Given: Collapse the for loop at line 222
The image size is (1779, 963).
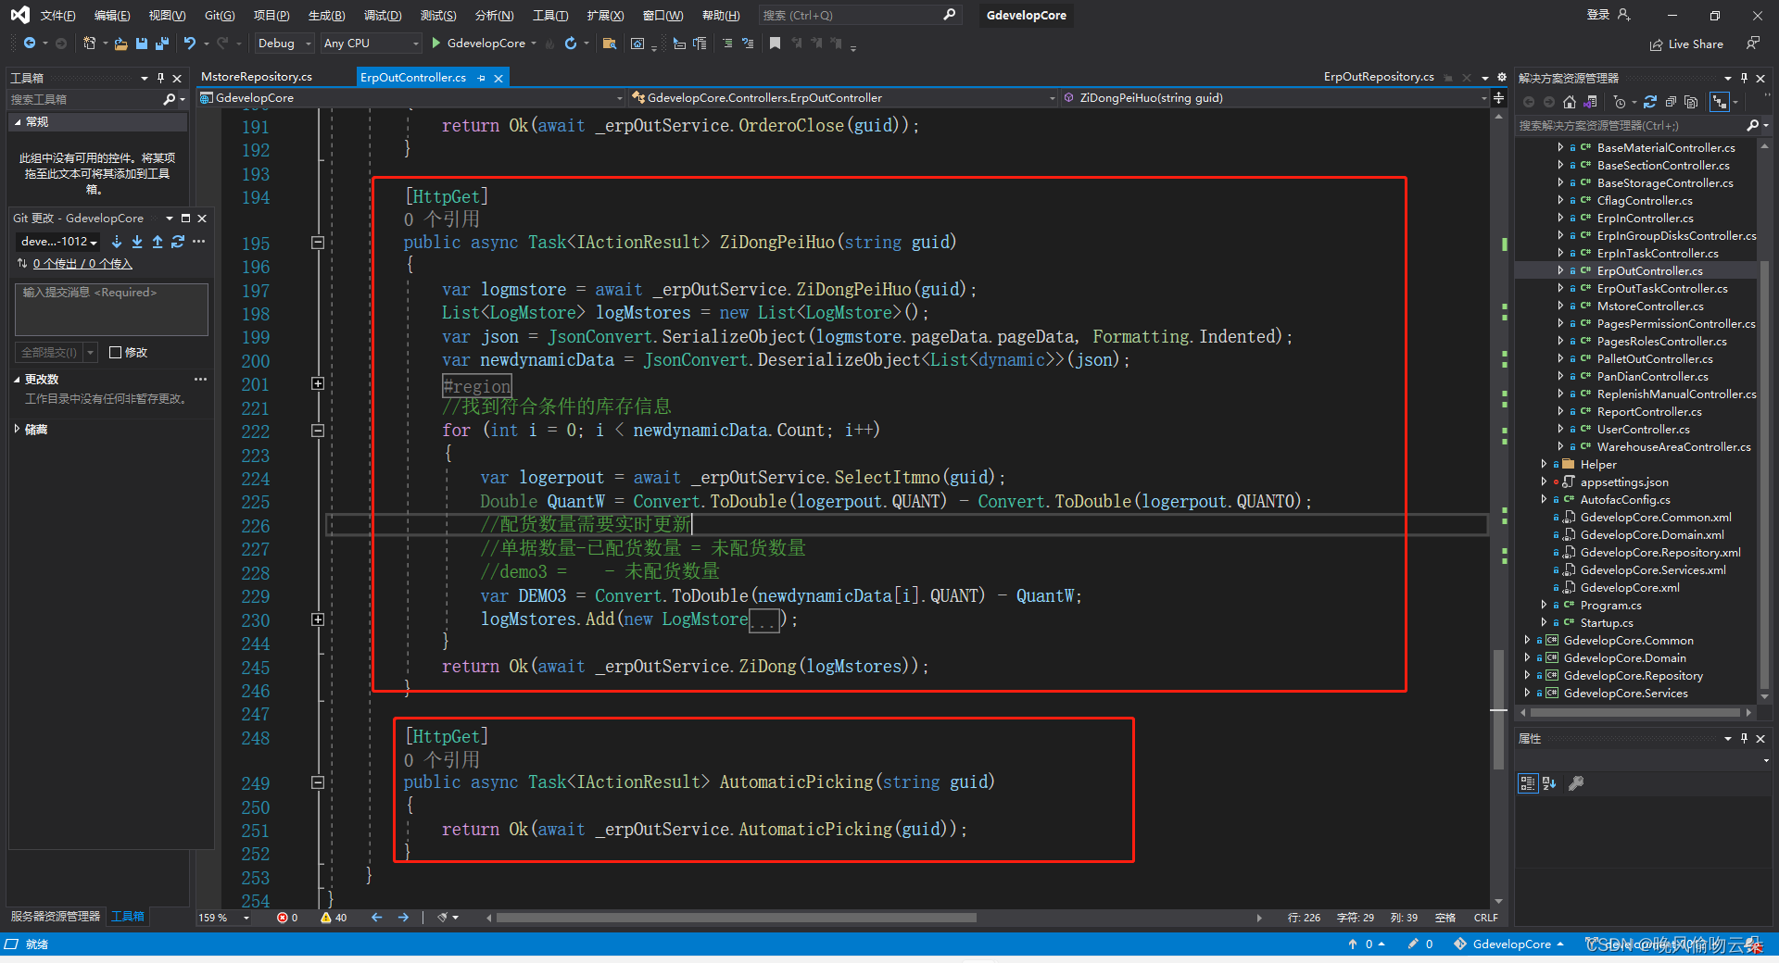Looking at the screenshot, I should tap(318, 431).
